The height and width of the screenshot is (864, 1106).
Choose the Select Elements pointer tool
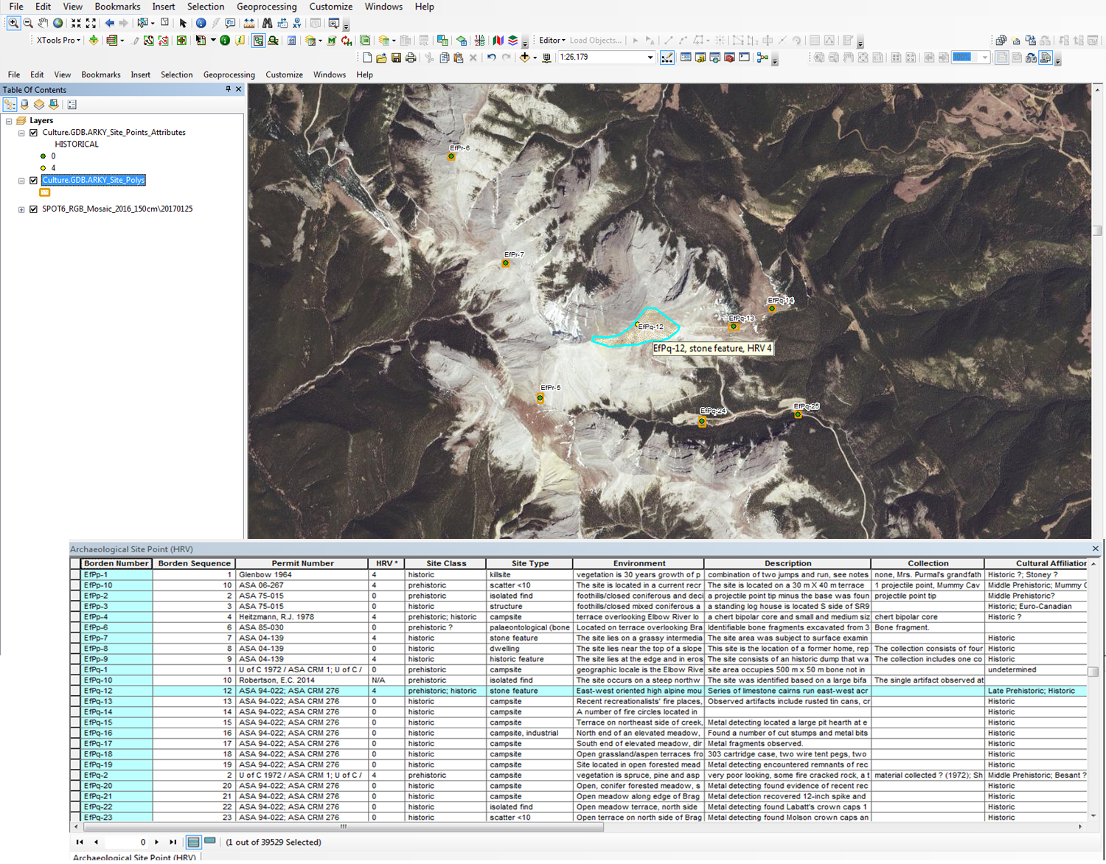pos(183,24)
